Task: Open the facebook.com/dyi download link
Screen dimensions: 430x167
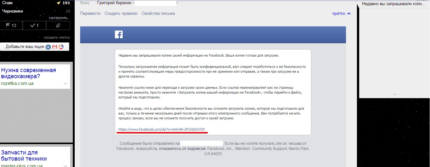Action: coord(162,129)
